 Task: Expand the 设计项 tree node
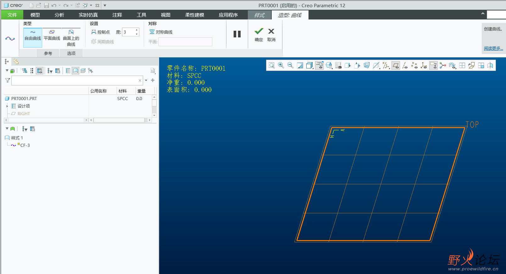(7, 106)
